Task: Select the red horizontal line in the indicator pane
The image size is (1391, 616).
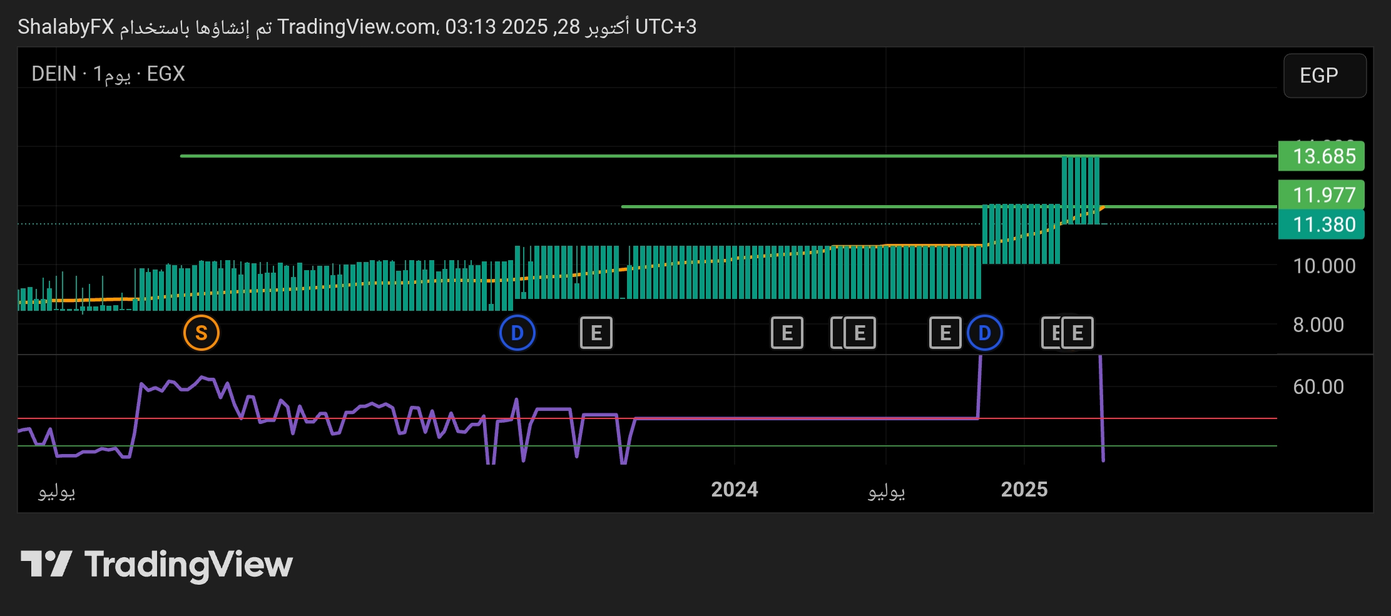Action: coord(1189,418)
